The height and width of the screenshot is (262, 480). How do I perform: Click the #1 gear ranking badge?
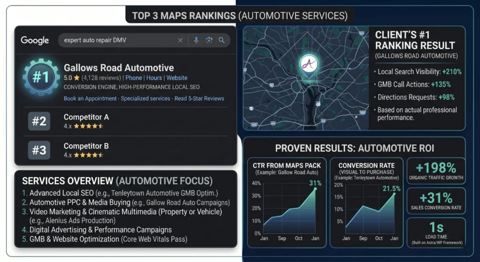click(41, 77)
